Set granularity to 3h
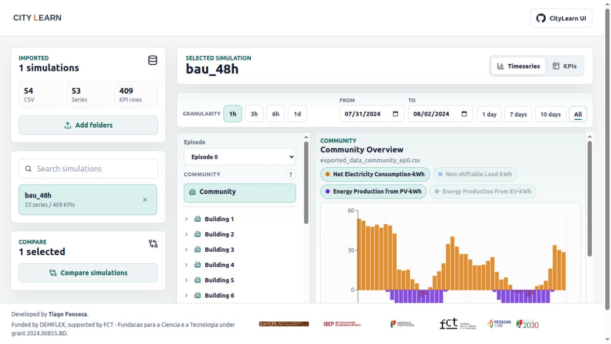Image resolution: width=611 pixels, height=344 pixels. [x=254, y=114]
